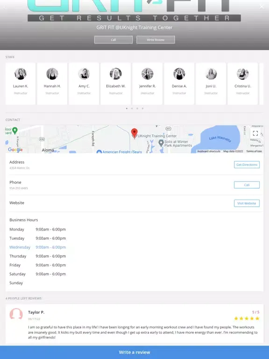
Task: Select the third staff carousel page dot
Action: pos(137,108)
